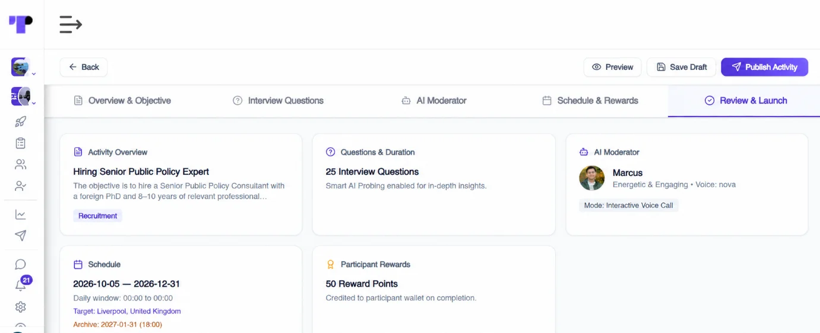Click Energetic & Engaging voice nova text

(674, 185)
